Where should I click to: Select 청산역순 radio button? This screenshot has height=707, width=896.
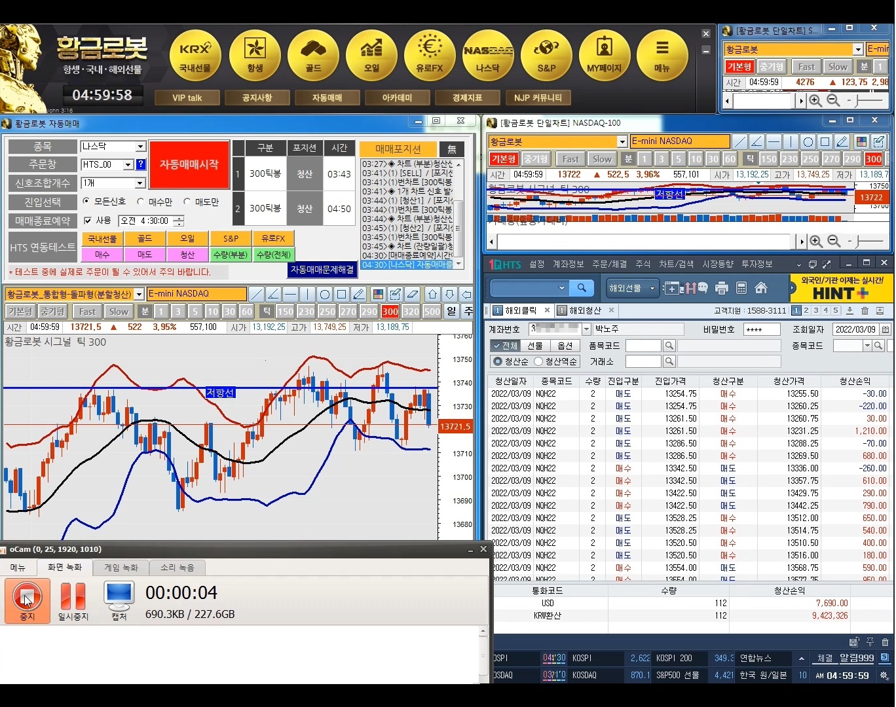(538, 361)
